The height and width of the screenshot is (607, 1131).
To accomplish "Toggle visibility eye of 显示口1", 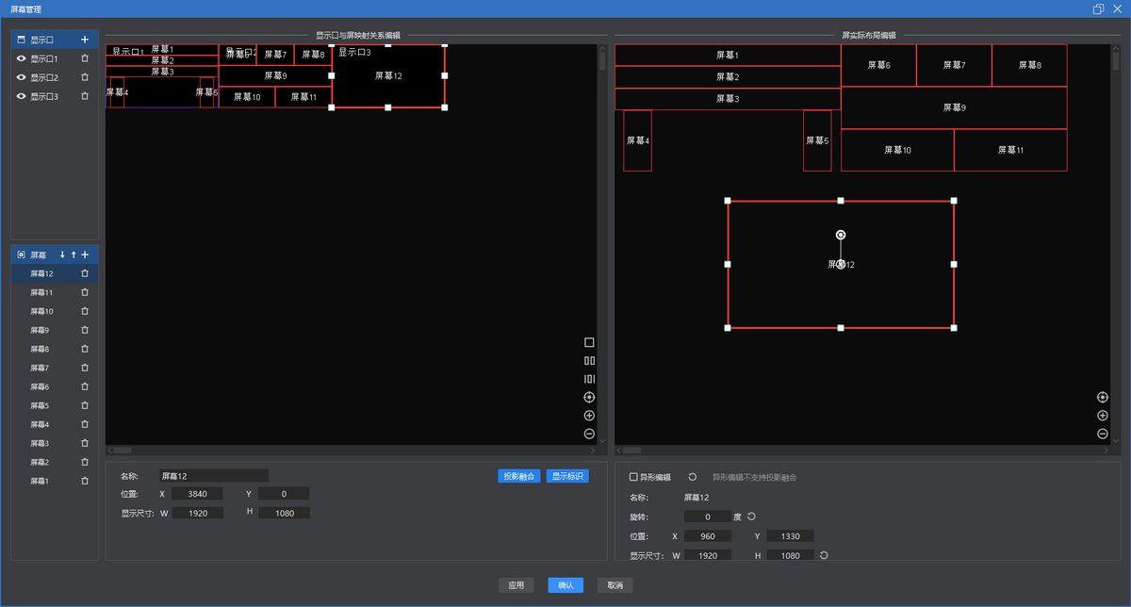I will 22,58.
